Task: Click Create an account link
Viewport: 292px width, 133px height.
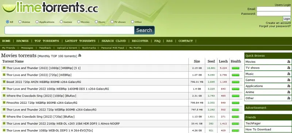Action: [278, 23]
